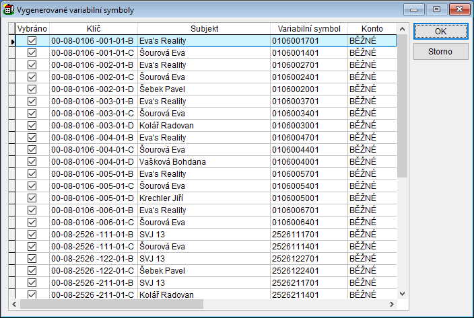
Task: Maximize the Vygenerované variabilní symboly window
Action: (x=436, y=9)
